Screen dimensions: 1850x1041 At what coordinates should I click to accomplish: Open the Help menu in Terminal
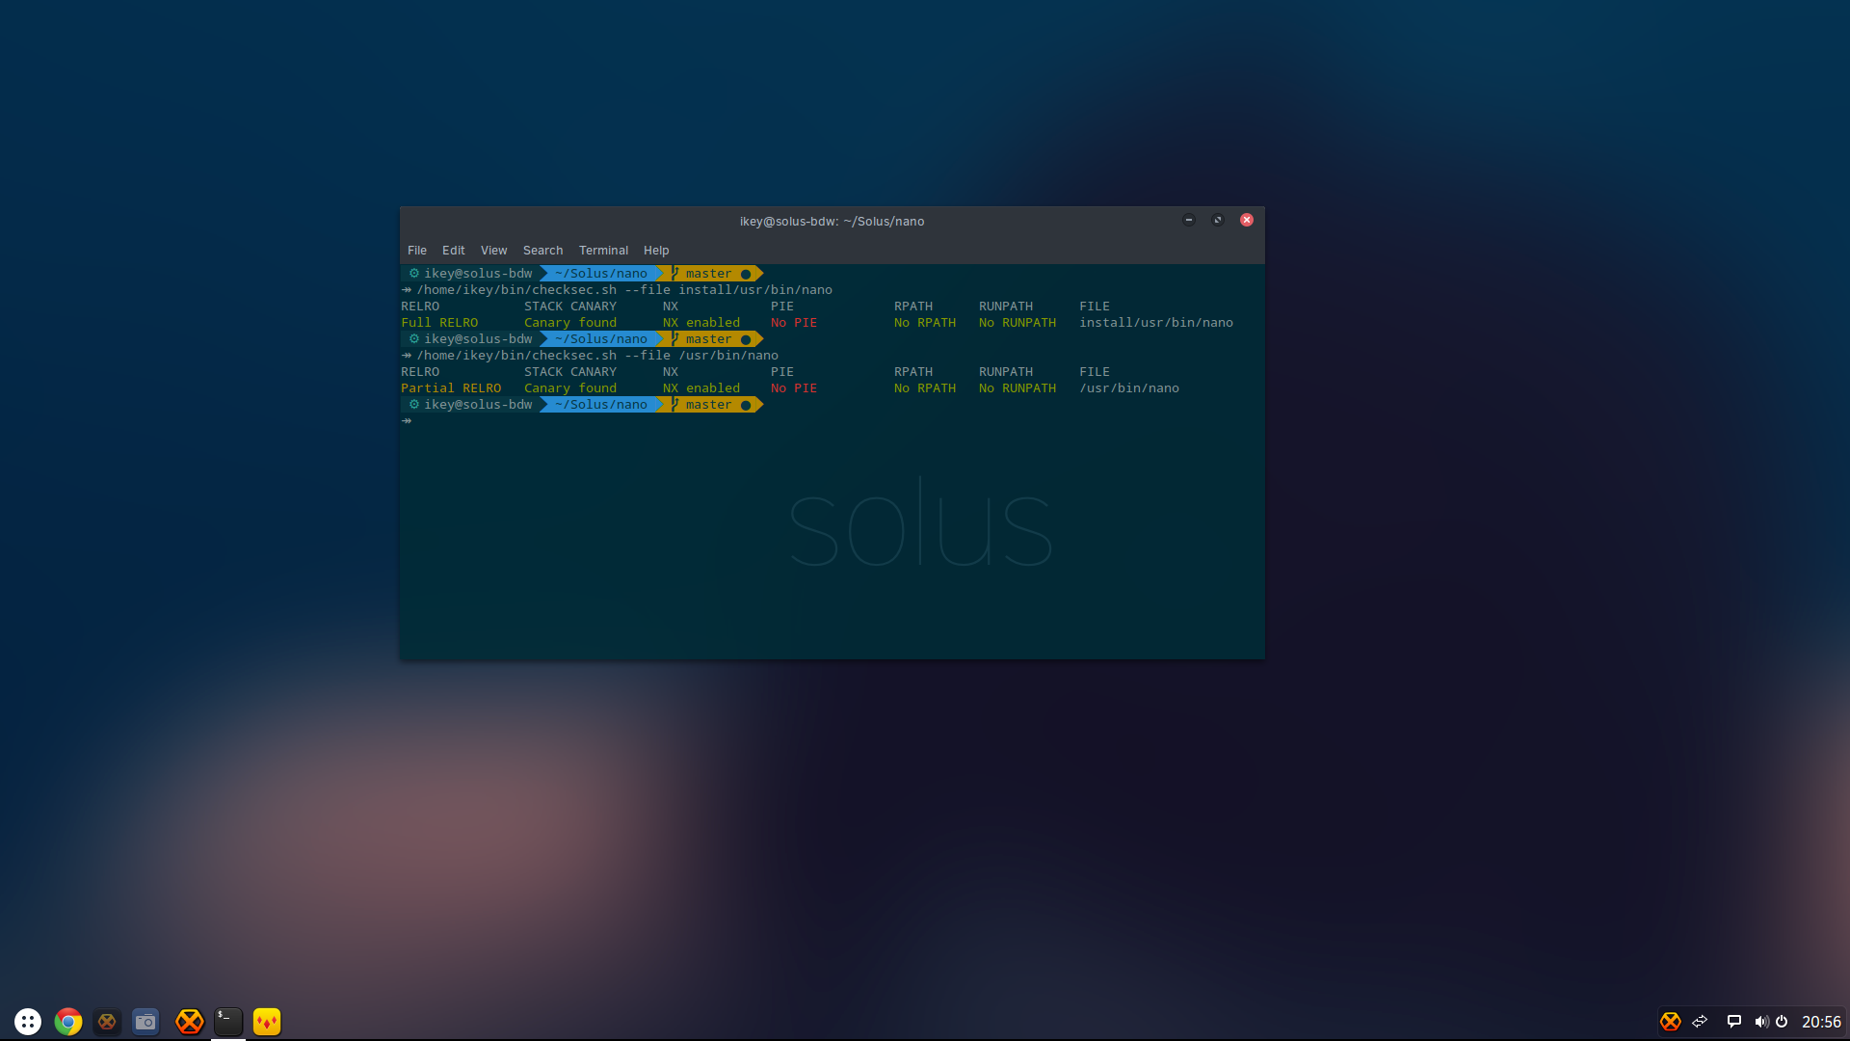click(x=656, y=251)
